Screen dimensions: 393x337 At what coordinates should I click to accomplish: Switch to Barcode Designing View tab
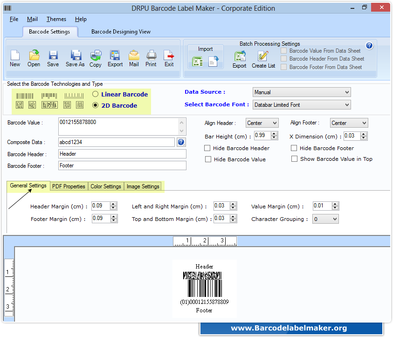pos(121,32)
